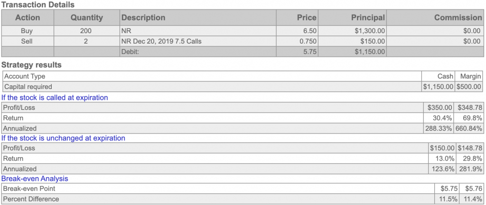Viewport: 486px width, 205px height.
Task: Click the Action column header
Action: click(x=28, y=18)
